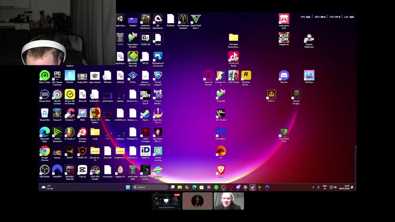The image size is (395, 222).
Task: Select the avatar participant thumbnail
Action: coord(197,201)
